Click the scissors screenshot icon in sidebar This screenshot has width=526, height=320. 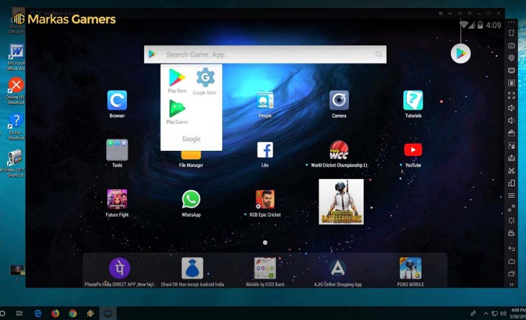[511, 171]
